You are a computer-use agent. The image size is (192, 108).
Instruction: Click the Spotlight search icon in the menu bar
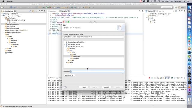click(184, 1)
